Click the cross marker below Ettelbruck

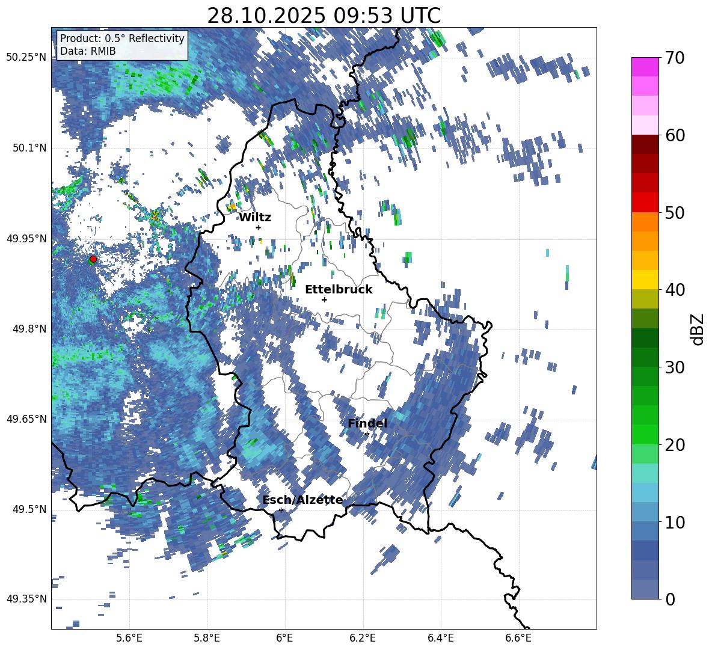[x=324, y=299]
